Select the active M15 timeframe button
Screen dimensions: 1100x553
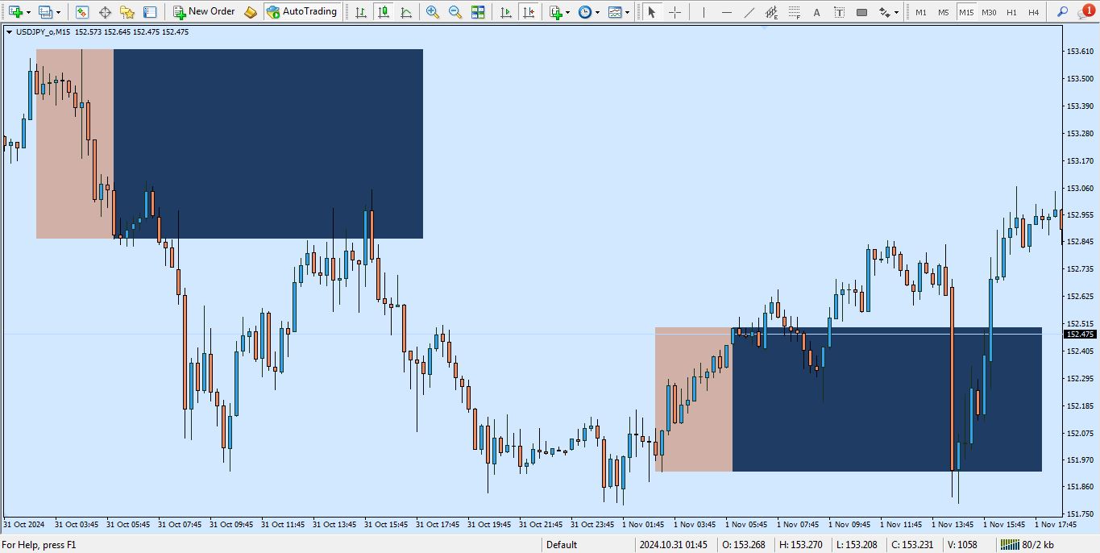965,12
